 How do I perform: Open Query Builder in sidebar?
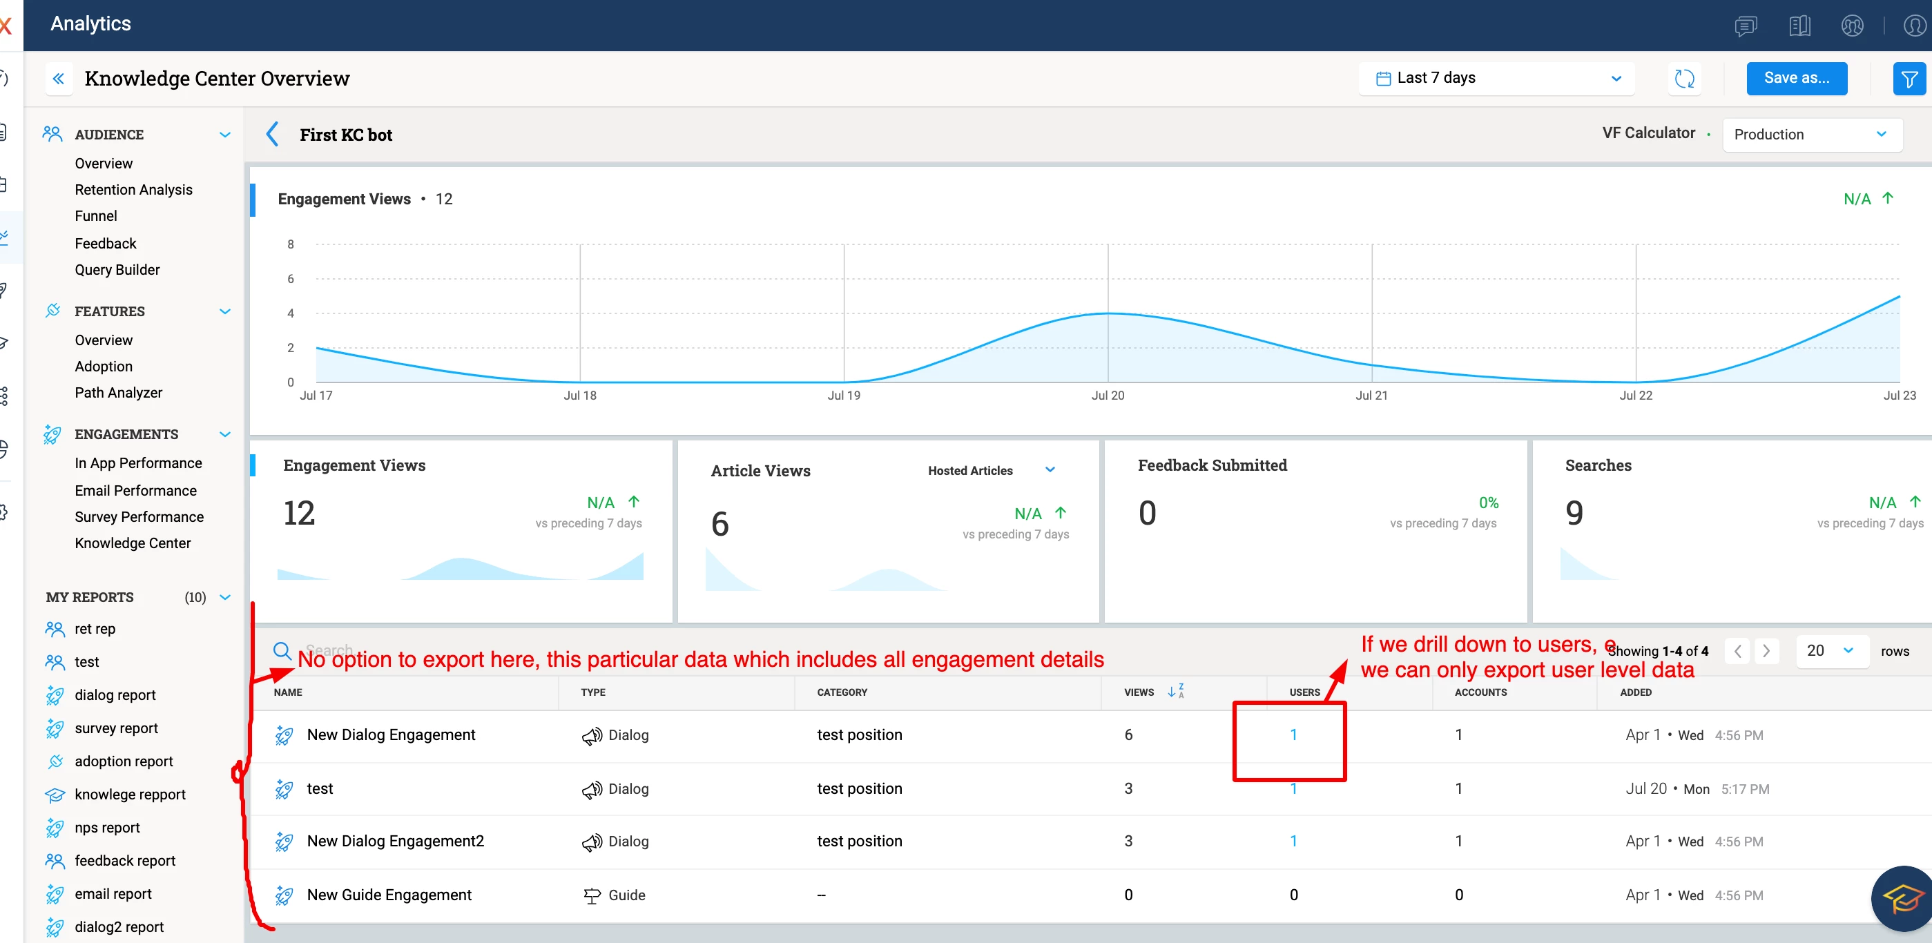[117, 270]
